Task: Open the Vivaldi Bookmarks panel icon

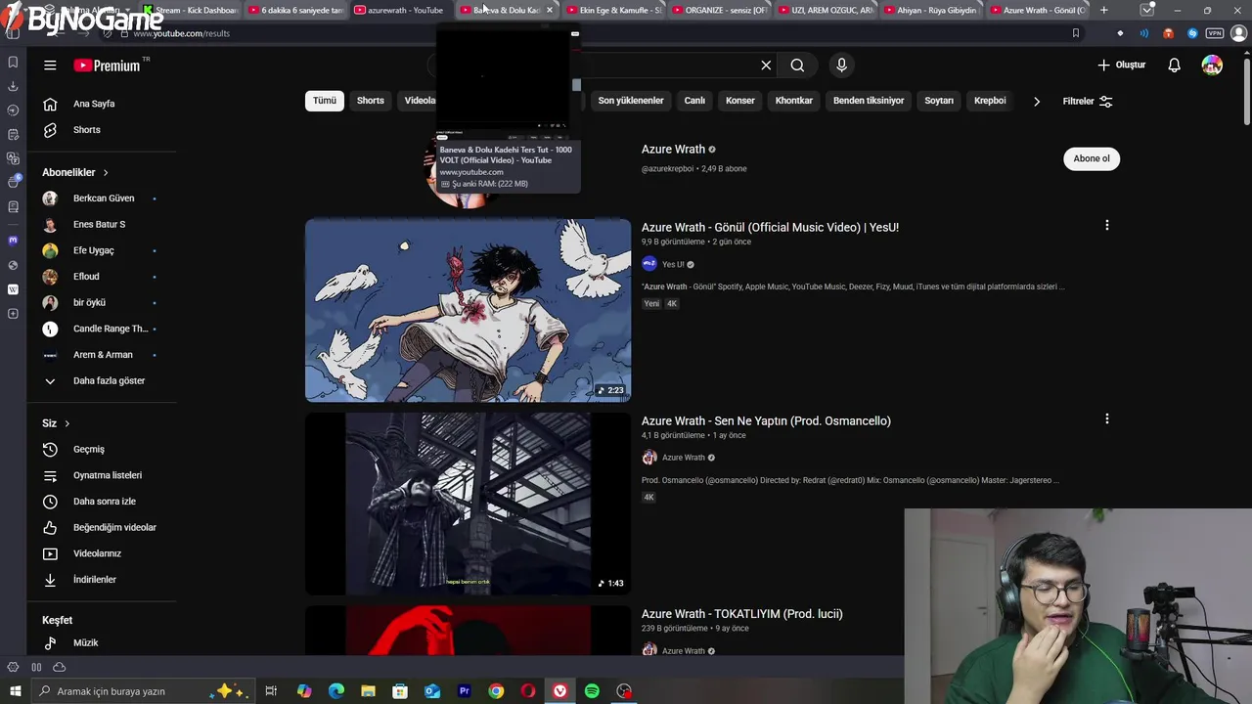Action: pos(13,62)
